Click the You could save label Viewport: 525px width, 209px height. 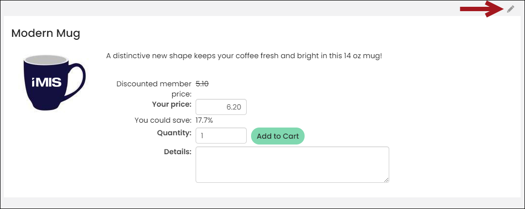[x=163, y=120]
